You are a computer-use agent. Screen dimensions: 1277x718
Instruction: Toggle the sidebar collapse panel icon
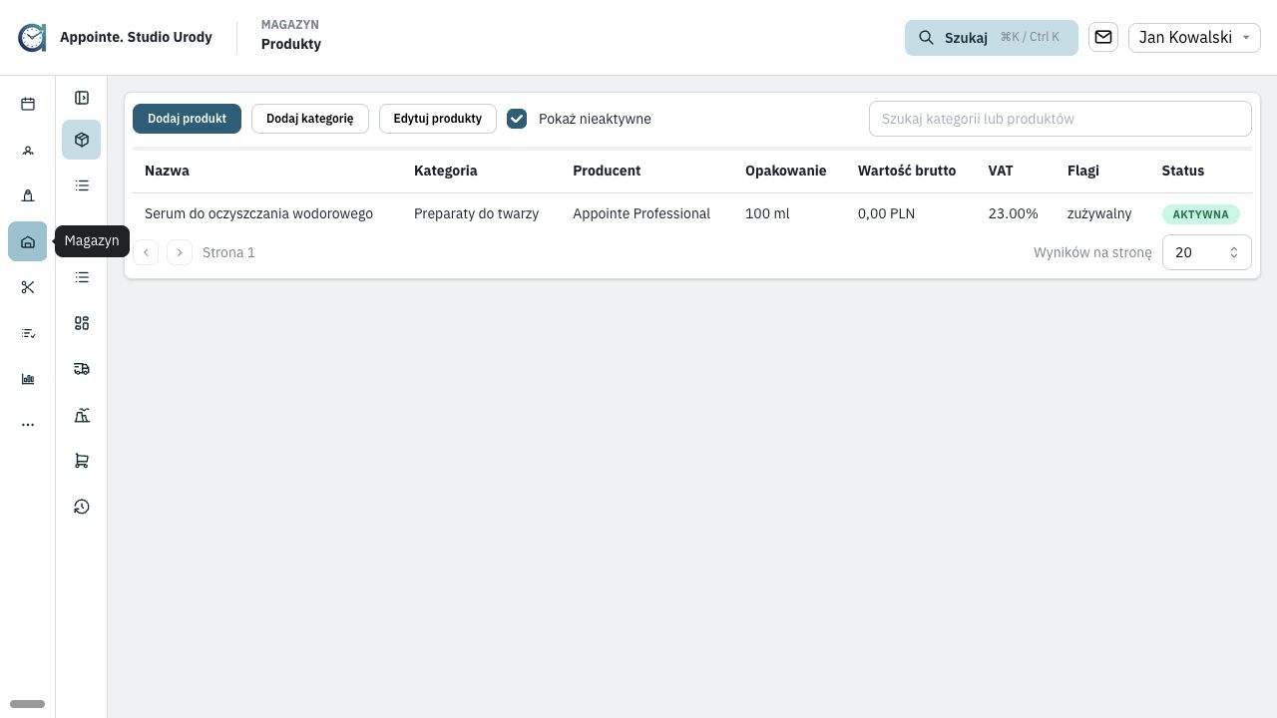(x=82, y=98)
